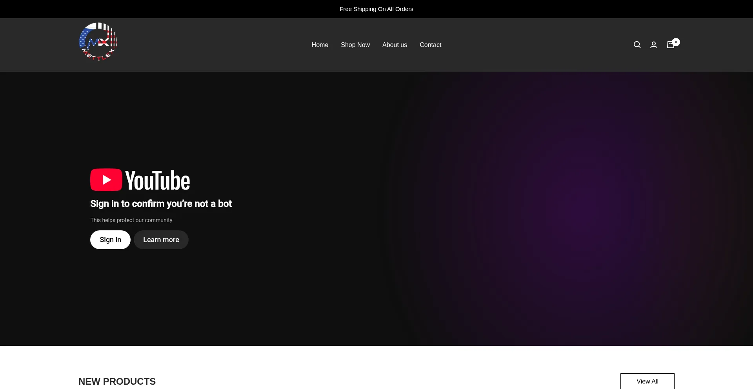Click the View All button
Image resolution: width=753 pixels, height=389 pixels.
(647, 381)
